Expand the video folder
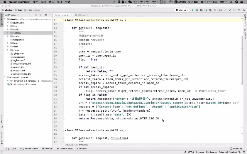This screenshot has height=154, width=247. [x=8, y=50]
